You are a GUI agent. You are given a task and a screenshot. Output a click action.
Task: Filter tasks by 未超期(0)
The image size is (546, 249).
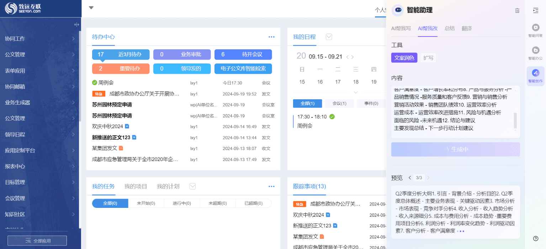click(x=218, y=203)
